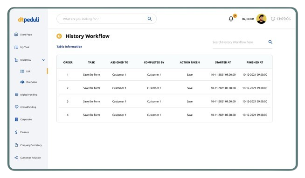Open the Overview submenu item
This screenshot has width=305, height=178.
(32, 82)
